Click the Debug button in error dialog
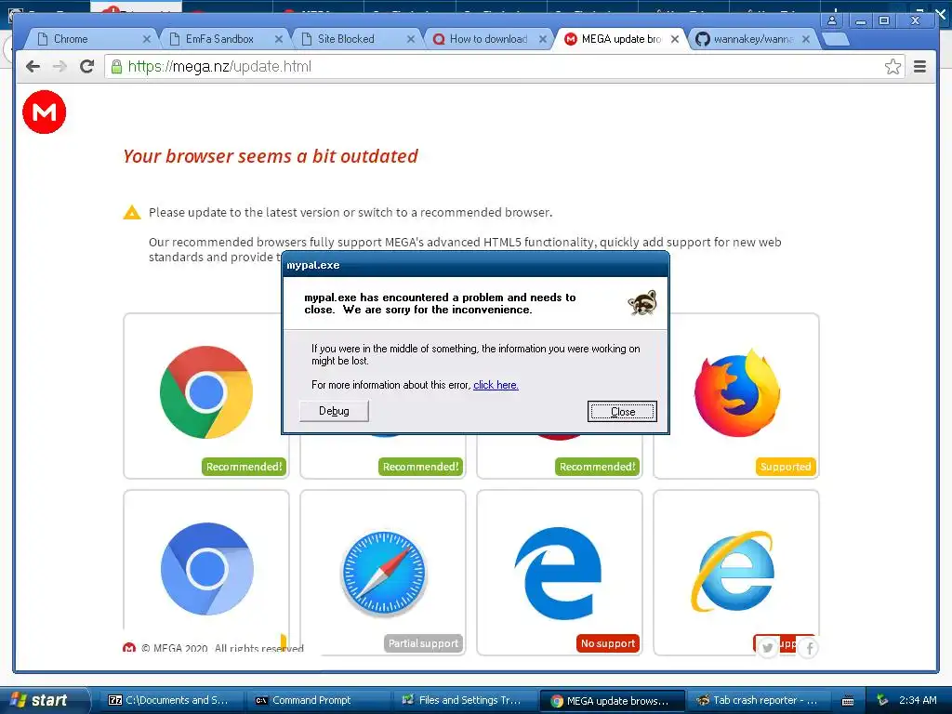952x714 pixels. (334, 411)
